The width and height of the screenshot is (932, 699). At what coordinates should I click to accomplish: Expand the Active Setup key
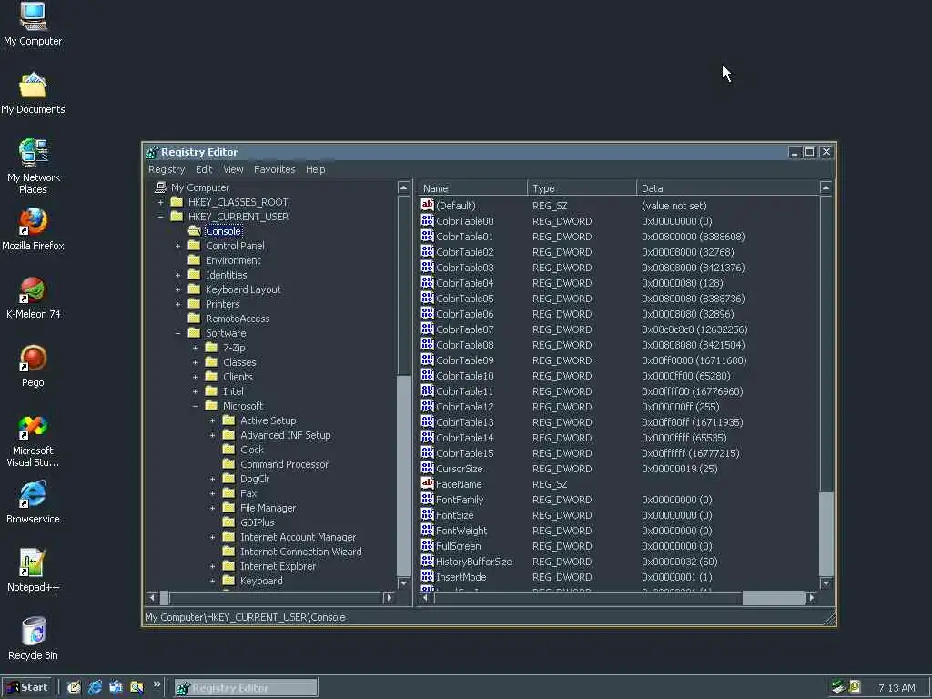(212, 420)
